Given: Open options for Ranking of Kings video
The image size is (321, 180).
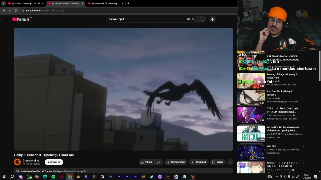Looking at the screenshot, I should click(x=303, y=75).
